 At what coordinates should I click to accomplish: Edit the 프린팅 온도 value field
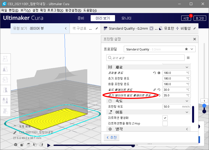pyautogui.click(x=177, y=73)
